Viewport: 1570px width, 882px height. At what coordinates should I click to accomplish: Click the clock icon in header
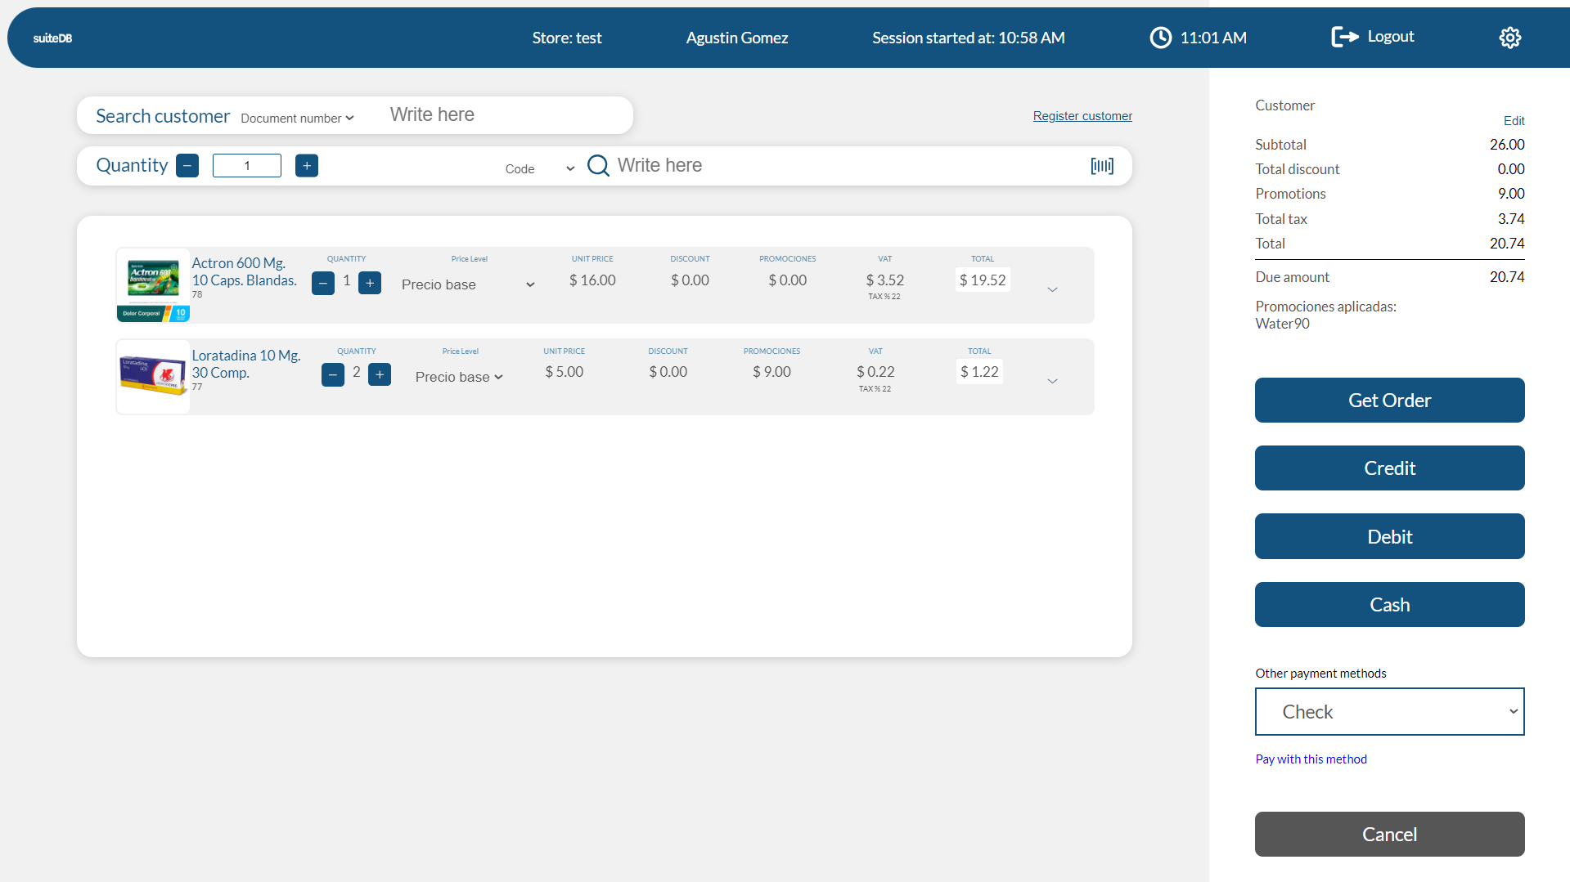tap(1160, 38)
